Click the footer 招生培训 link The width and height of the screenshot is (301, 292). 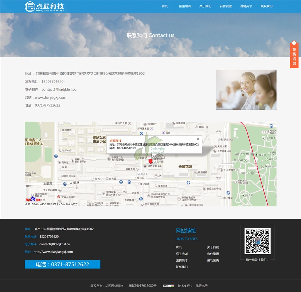pos(182,254)
